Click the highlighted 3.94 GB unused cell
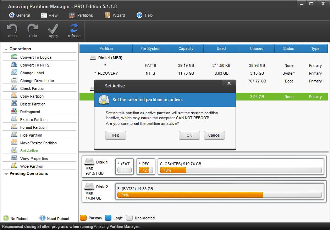The height and width of the screenshot is (230, 330). (x=257, y=97)
